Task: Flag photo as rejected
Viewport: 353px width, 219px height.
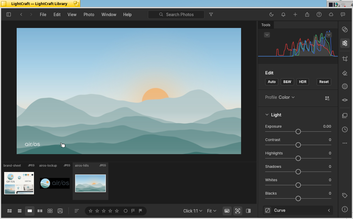Action: tap(140, 211)
